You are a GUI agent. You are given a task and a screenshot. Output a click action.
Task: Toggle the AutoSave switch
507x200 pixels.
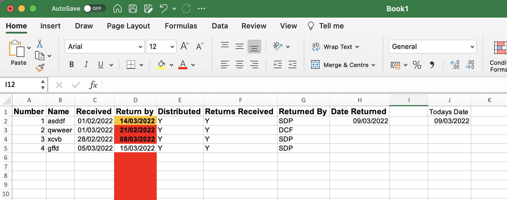pos(95,9)
